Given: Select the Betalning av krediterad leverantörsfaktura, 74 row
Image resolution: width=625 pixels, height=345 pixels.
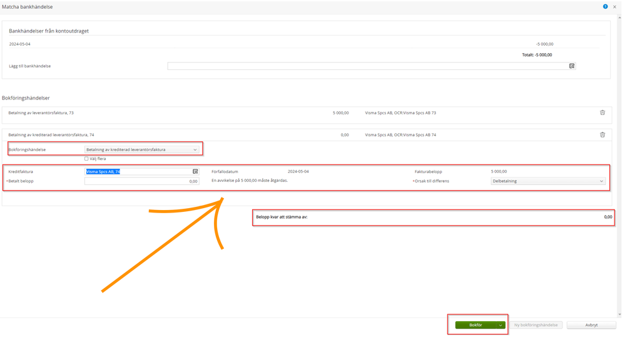Looking at the screenshot, I should (x=188, y=135).
